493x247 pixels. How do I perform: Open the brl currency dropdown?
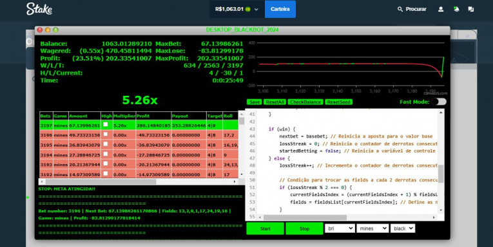coord(340,228)
